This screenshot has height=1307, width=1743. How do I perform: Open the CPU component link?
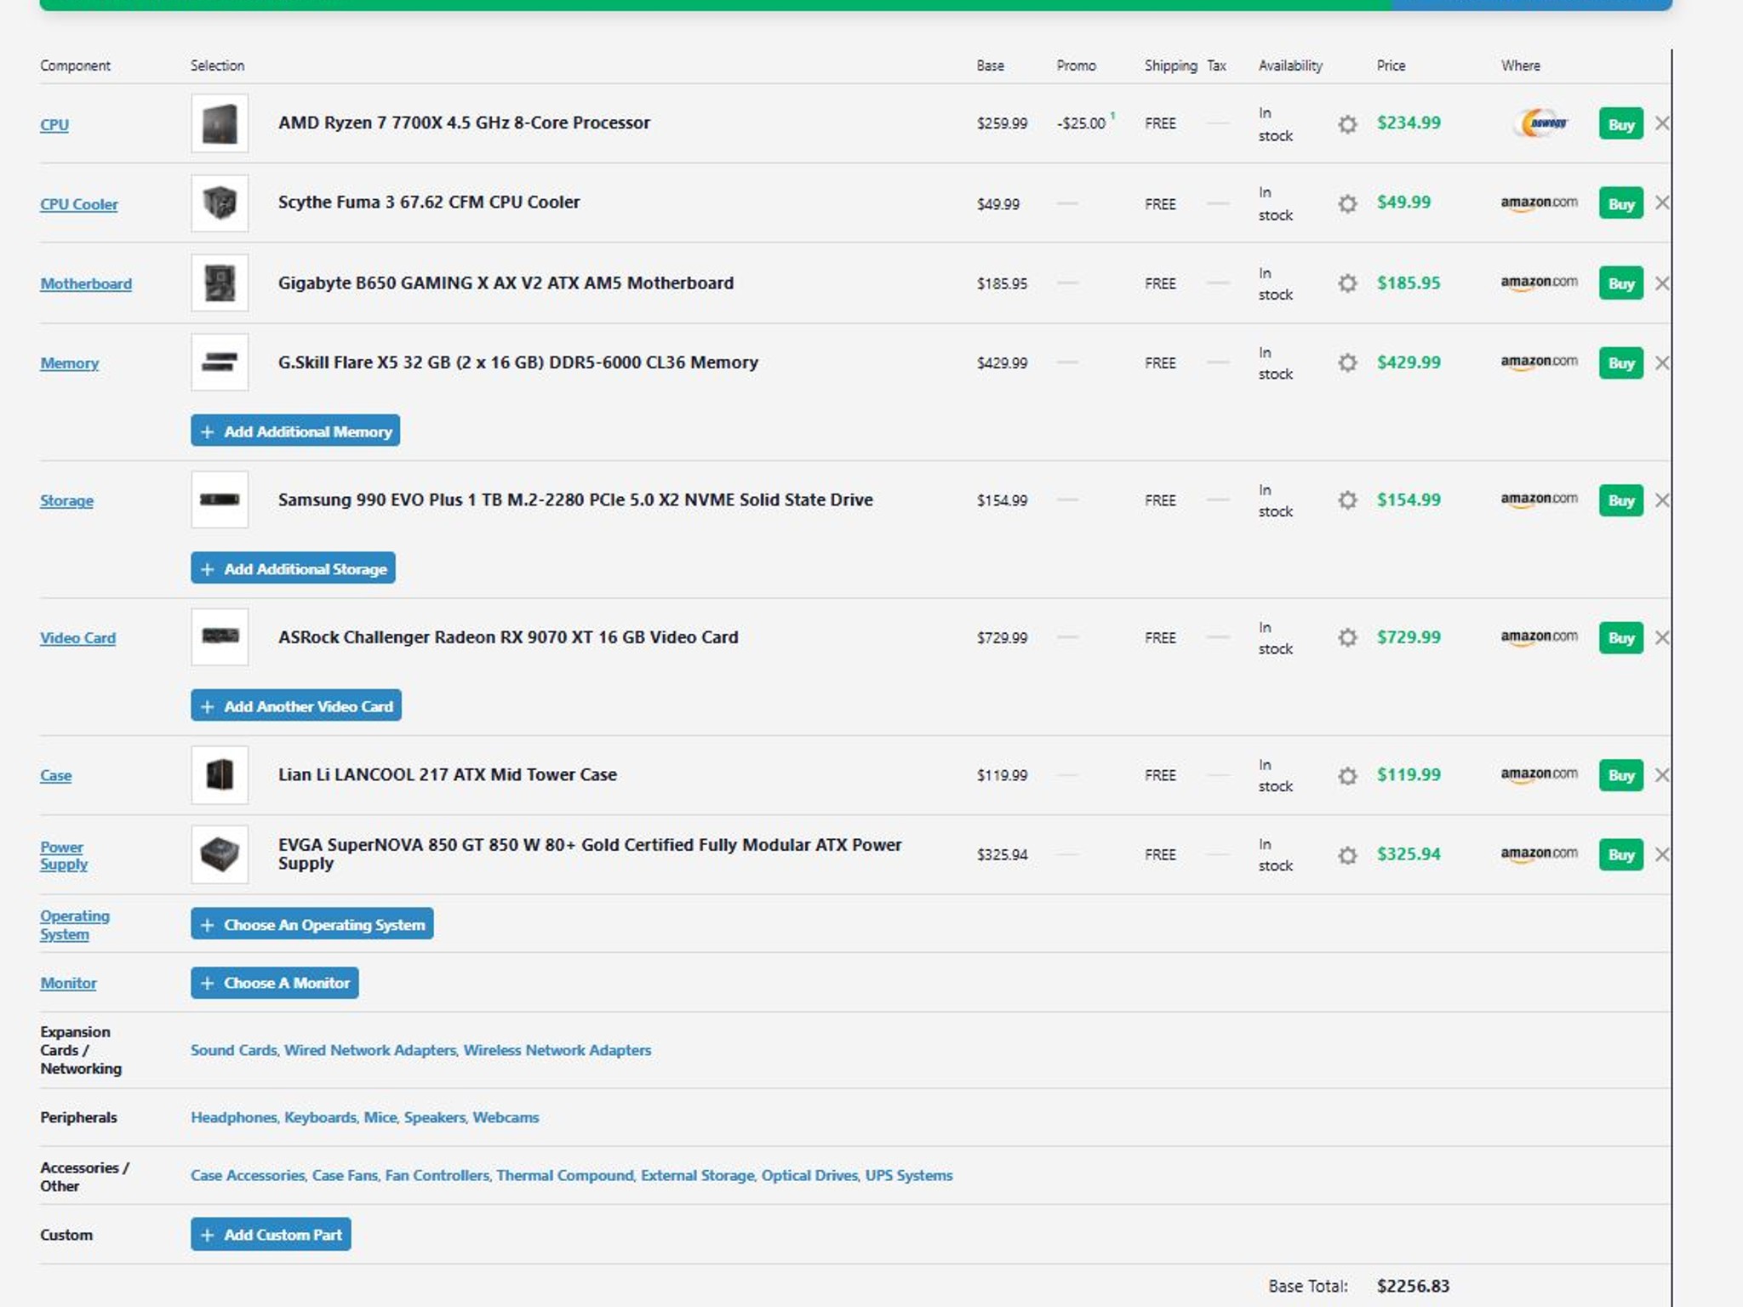[54, 124]
